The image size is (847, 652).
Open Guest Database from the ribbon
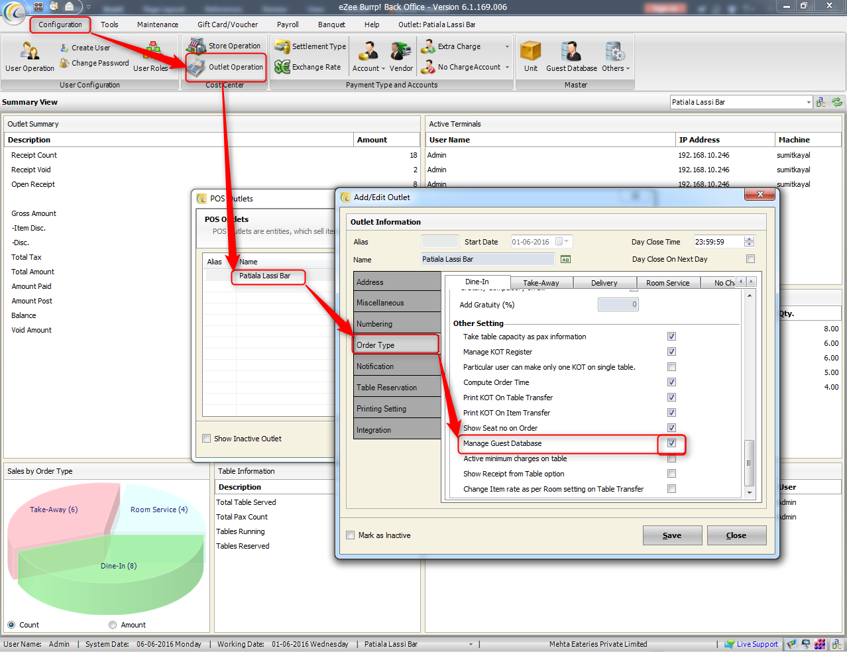[x=571, y=56]
